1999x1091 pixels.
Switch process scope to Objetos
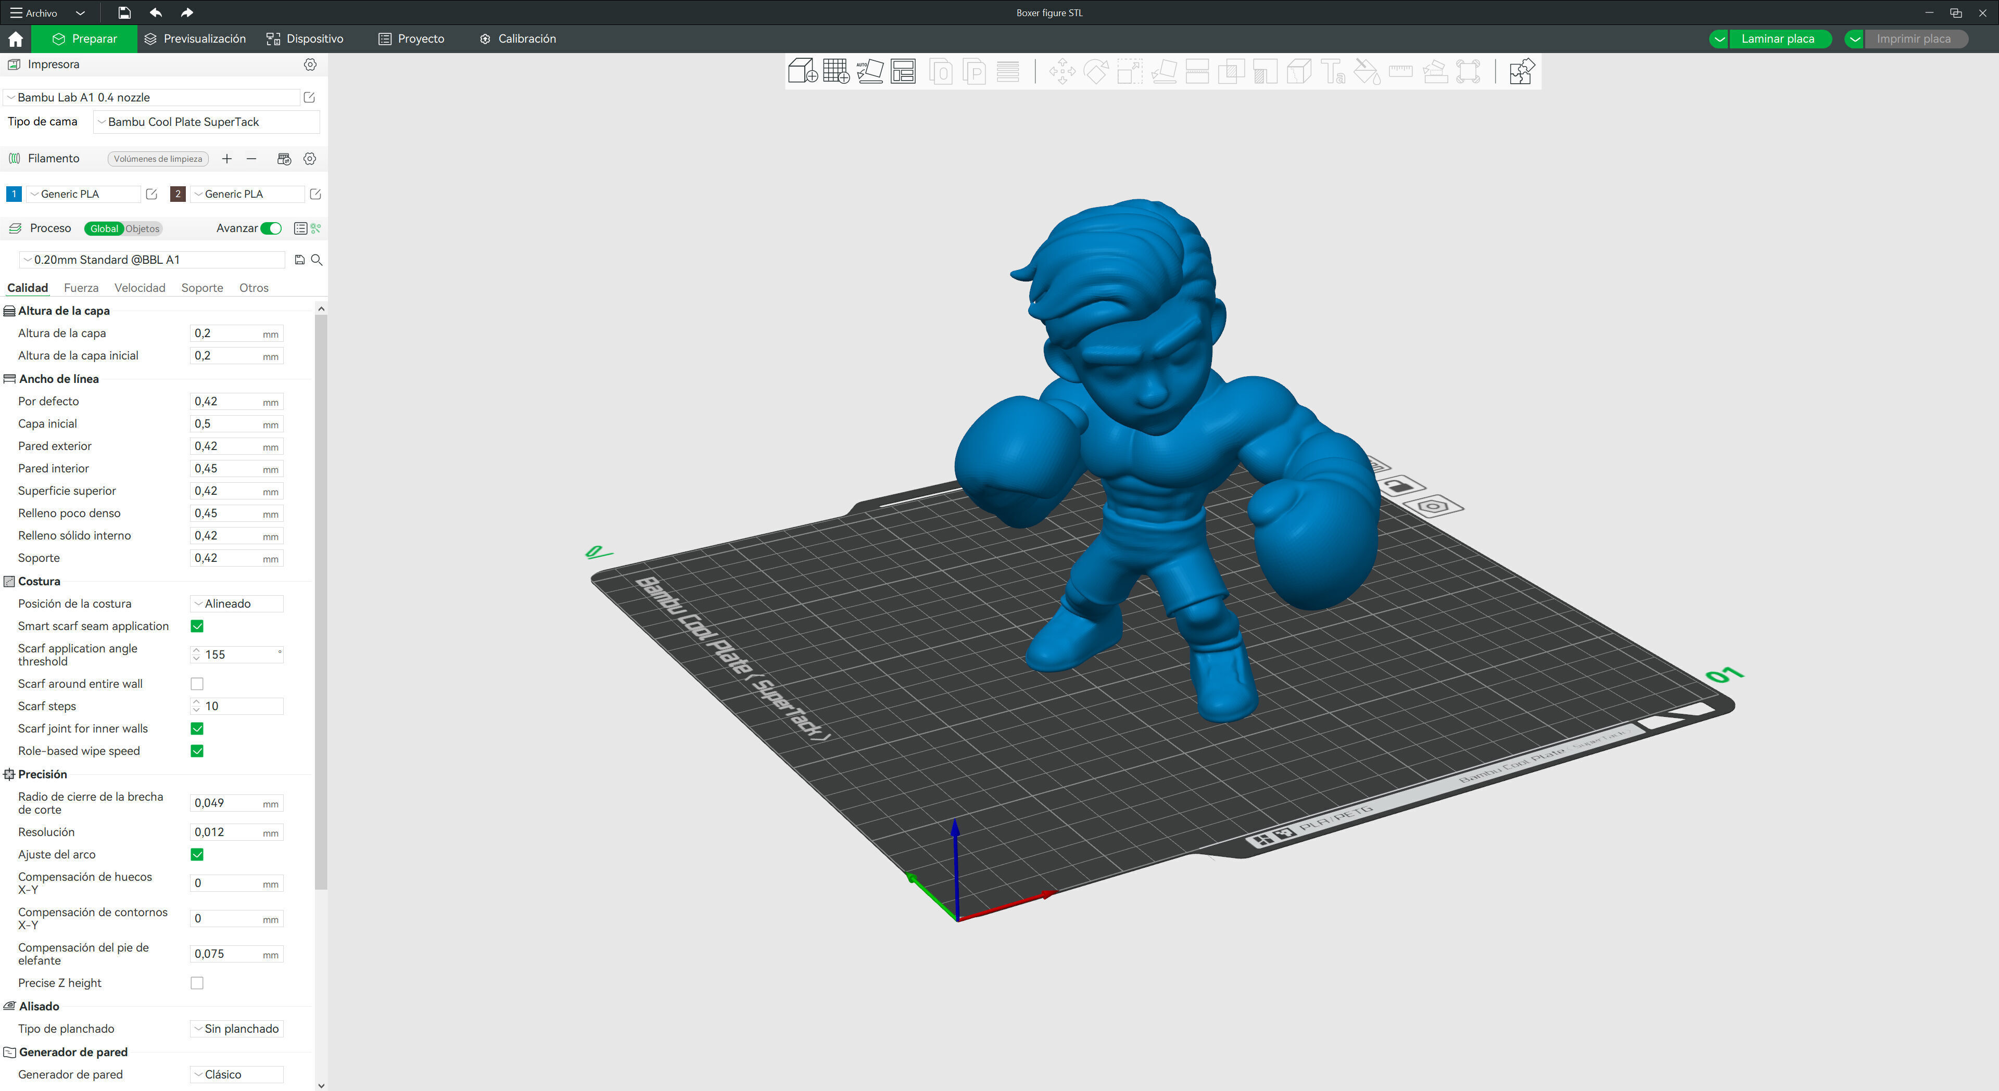click(142, 229)
